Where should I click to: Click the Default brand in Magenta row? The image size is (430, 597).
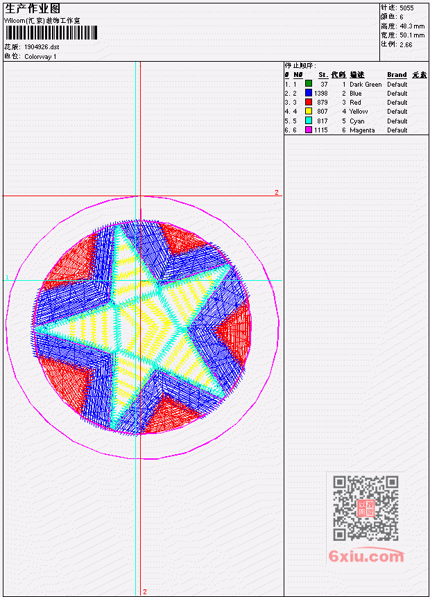(x=397, y=130)
